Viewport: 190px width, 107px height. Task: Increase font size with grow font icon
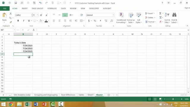tap(41, 15)
